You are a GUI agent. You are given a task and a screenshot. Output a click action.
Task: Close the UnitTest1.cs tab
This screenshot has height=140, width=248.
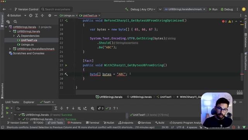(99, 16)
